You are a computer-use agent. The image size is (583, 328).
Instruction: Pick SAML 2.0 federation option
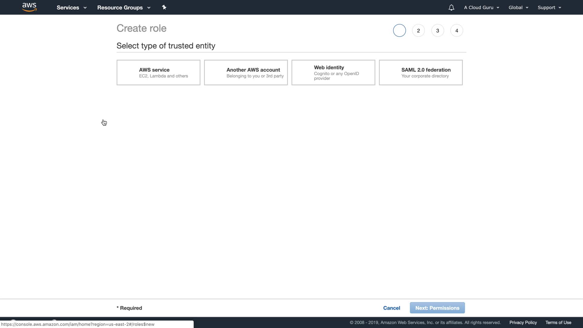pos(421,73)
